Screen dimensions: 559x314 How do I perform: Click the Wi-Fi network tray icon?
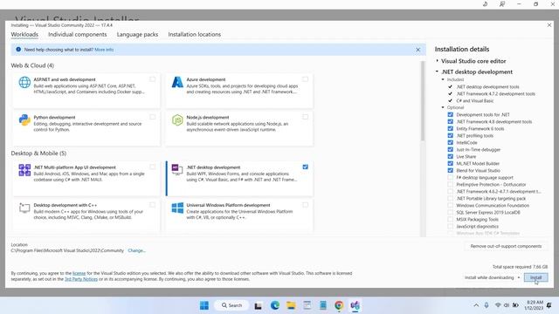point(498,305)
